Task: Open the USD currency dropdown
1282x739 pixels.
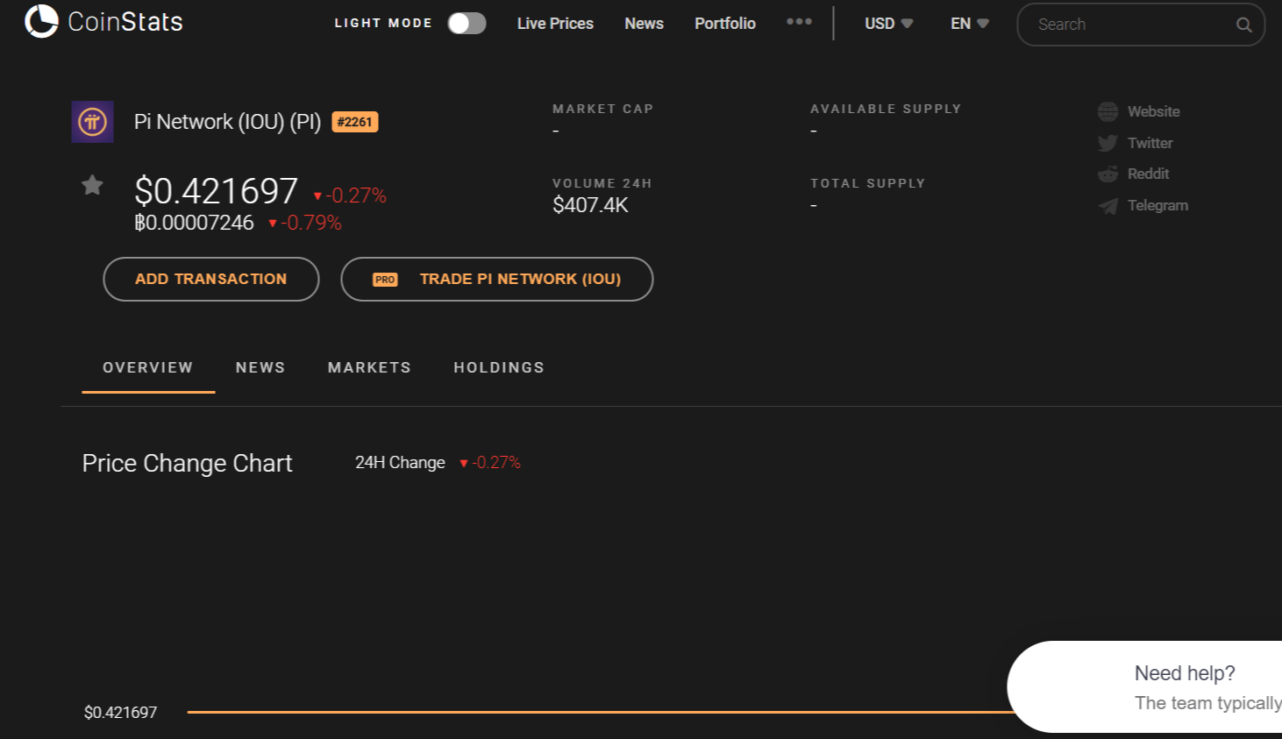Action: pyautogui.click(x=888, y=24)
